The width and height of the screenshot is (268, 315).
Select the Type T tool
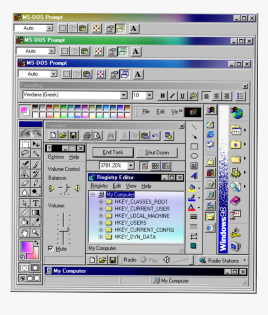tap(36, 203)
